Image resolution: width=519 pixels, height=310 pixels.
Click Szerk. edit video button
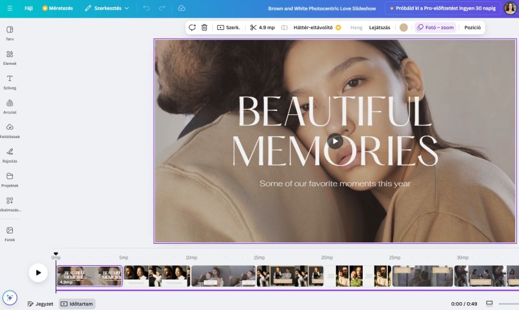228,27
